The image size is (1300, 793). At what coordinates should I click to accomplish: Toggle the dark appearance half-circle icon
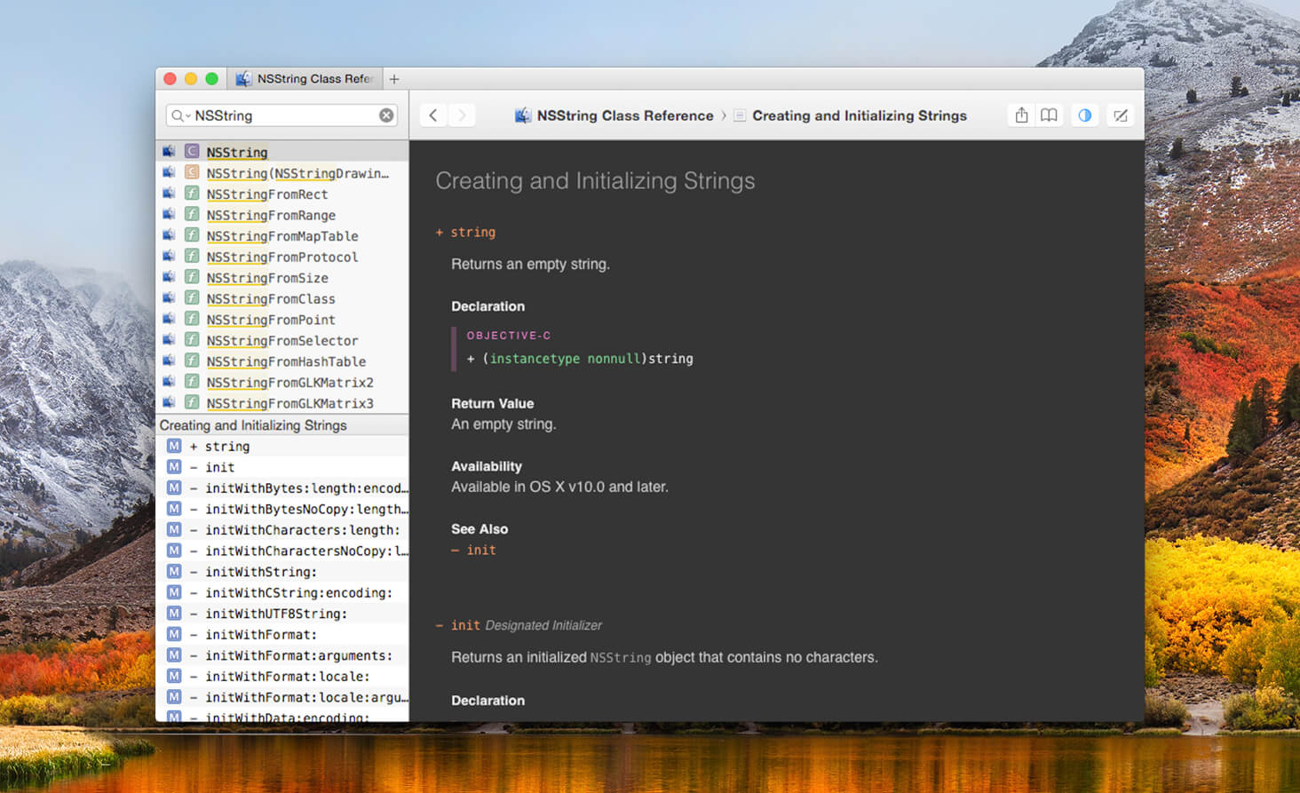click(x=1084, y=115)
